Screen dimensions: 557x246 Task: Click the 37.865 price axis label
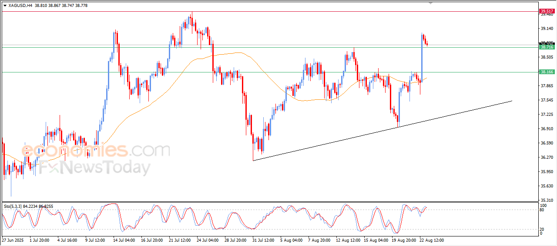(547, 86)
